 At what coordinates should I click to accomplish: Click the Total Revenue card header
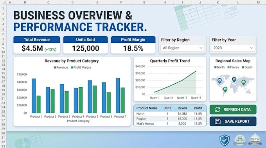pyautogui.click(x=37, y=40)
